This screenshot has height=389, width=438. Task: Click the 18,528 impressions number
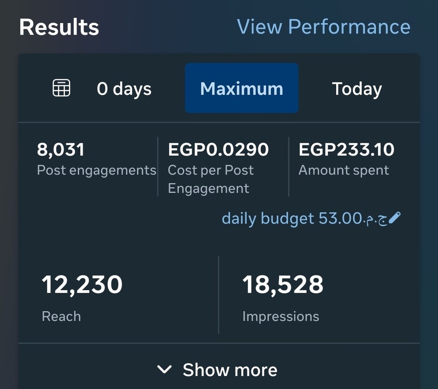click(x=283, y=285)
